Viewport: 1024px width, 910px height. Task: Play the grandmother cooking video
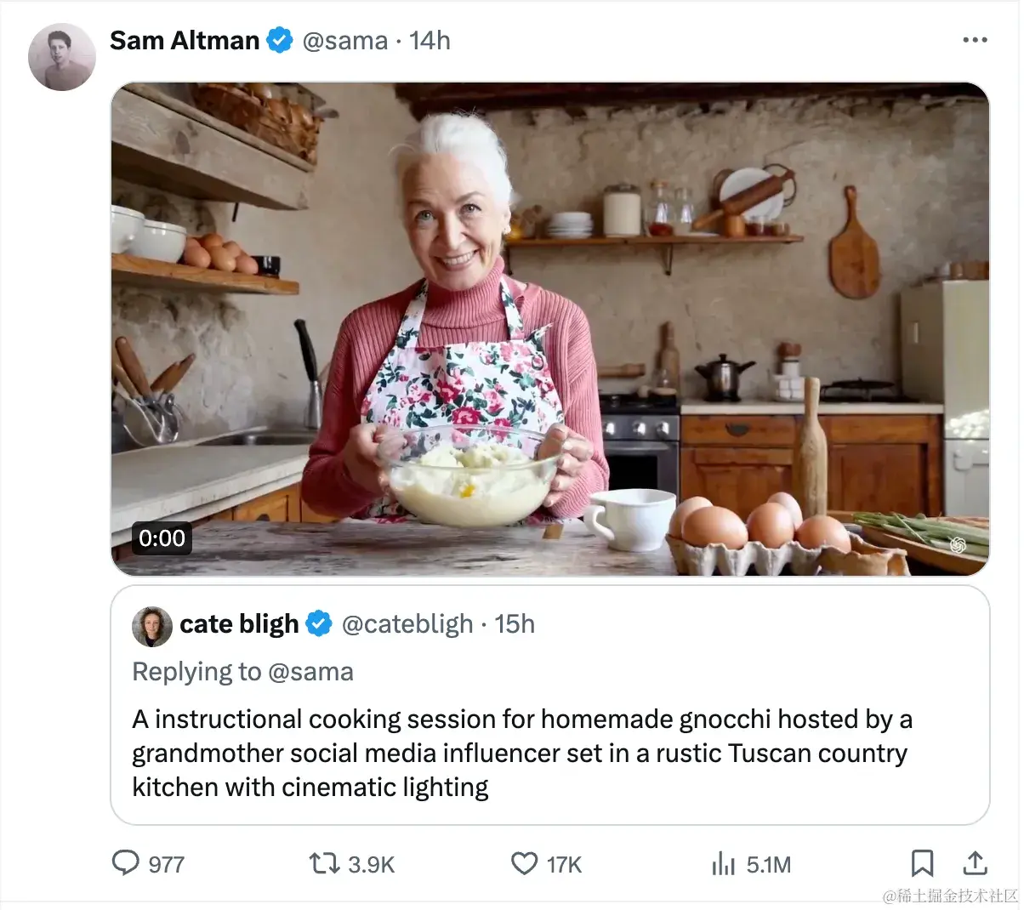tap(549, 329)
